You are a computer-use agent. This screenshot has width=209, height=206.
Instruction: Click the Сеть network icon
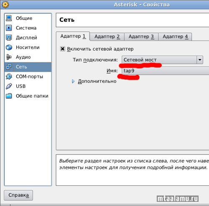pyautogui.click(x=9, y=67)
